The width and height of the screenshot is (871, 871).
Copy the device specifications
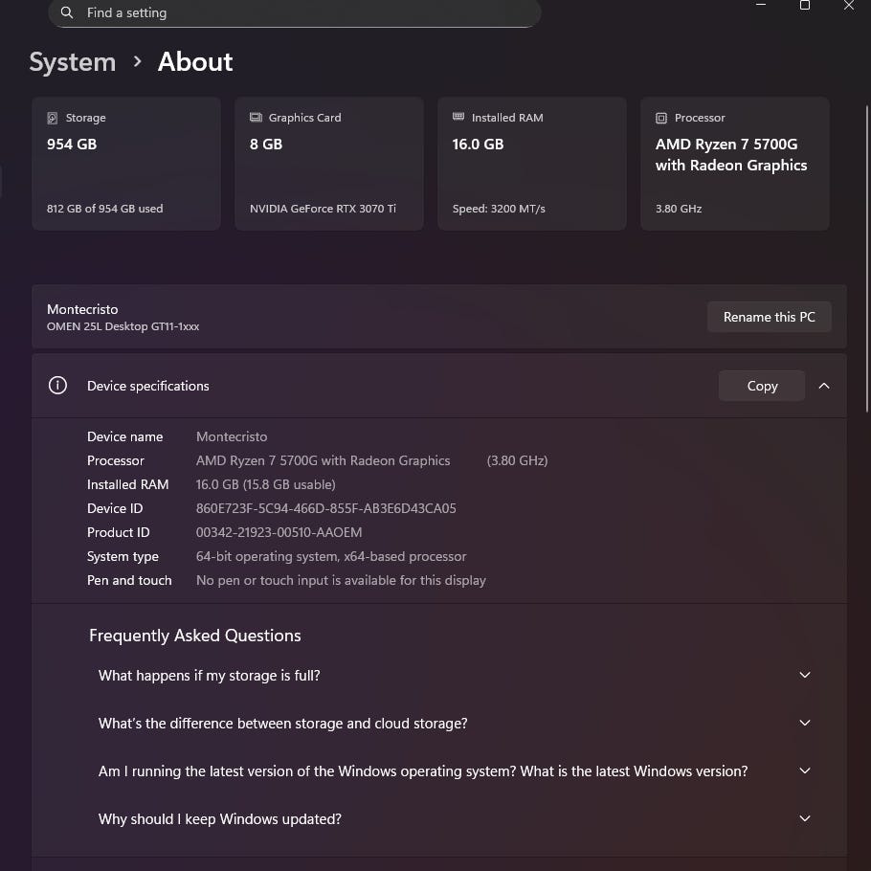coord(761,386)
